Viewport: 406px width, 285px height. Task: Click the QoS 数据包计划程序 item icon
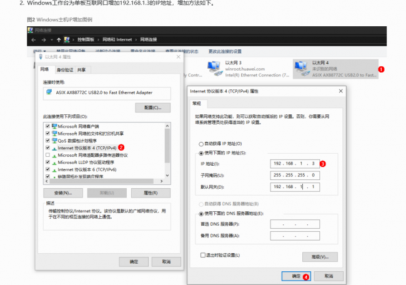54,141
